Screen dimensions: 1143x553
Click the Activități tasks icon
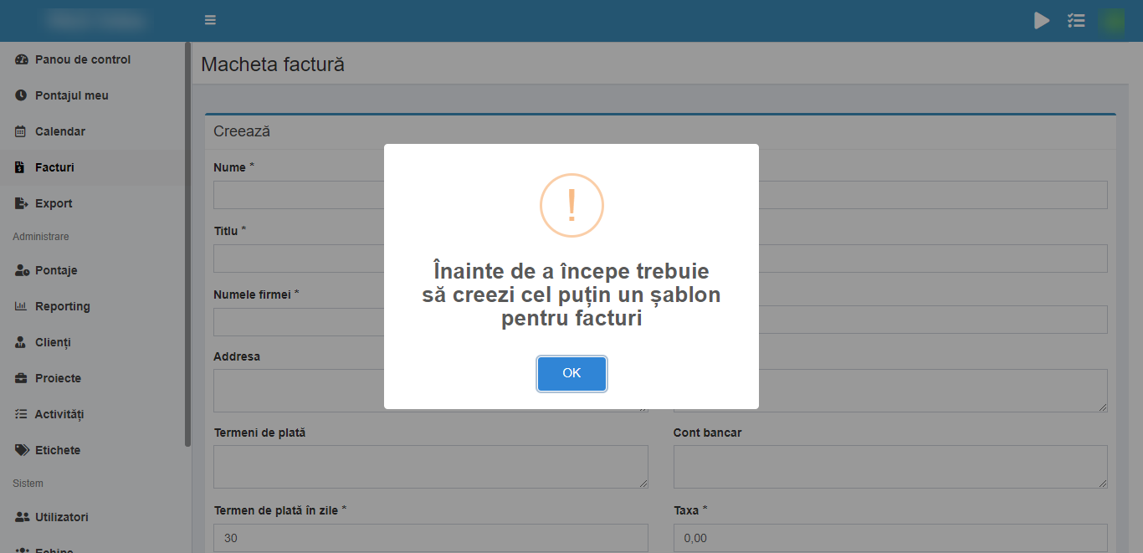[22, 414]
